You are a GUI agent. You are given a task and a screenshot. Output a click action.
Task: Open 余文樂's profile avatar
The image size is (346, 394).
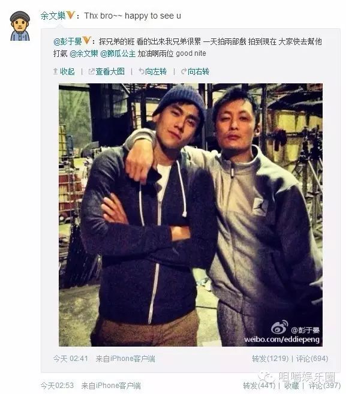pyautogui.click(x=20, y=26)
